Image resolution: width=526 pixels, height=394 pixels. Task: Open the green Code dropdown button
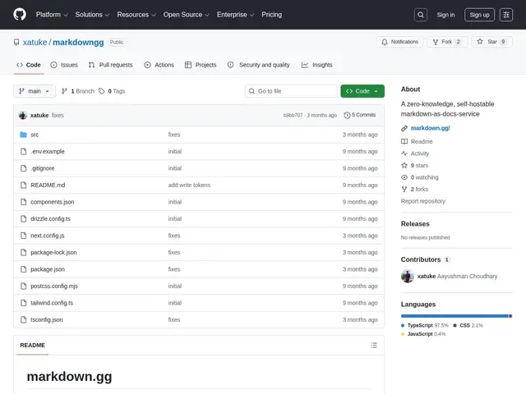coord(362,91)
